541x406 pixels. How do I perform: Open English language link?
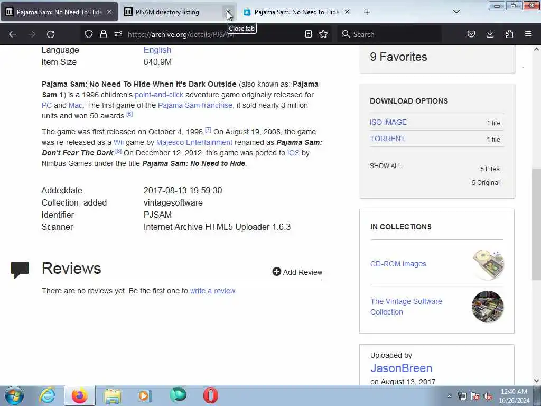coord(157,50)
